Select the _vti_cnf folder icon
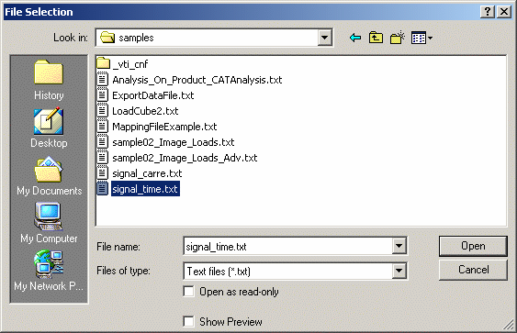 tap(103, 63)
